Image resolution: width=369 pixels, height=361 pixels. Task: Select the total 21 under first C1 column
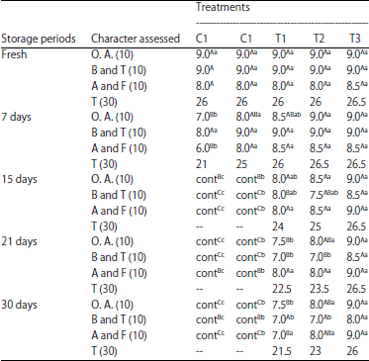(202, 164)
